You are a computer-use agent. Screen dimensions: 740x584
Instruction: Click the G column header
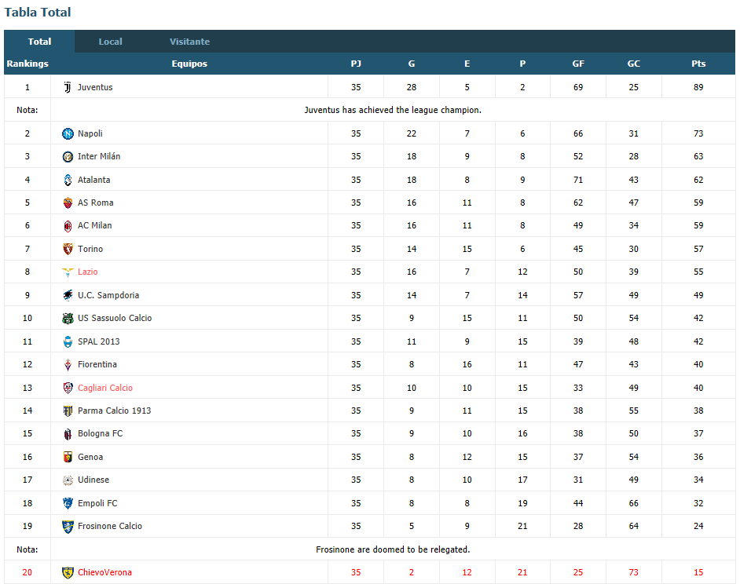click(412, 64)
